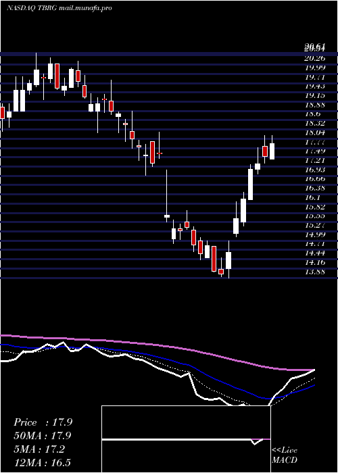The width and height of the screenshot is (338, 473).
Task: Select the 17.77 price level label
Action: [315, 142]
